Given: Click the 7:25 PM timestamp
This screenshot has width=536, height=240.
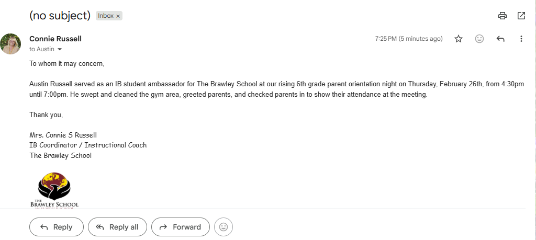Looking at the screenshot, I should [408, 39].
